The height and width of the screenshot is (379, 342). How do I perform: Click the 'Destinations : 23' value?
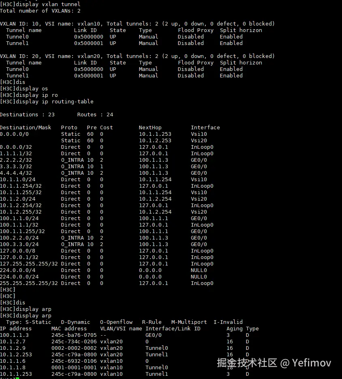[27, 115]
